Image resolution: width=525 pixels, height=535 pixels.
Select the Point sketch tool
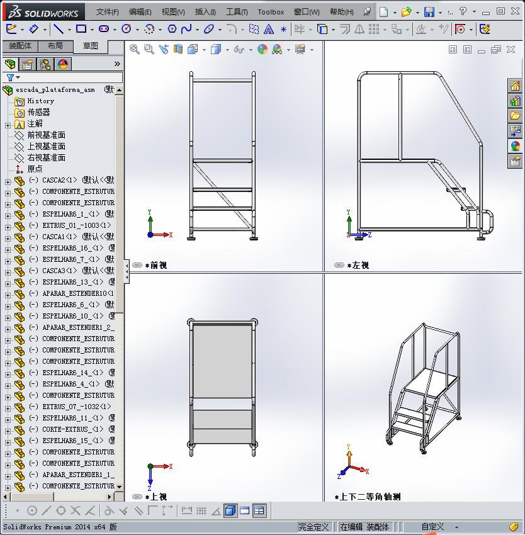click(283, 30)
